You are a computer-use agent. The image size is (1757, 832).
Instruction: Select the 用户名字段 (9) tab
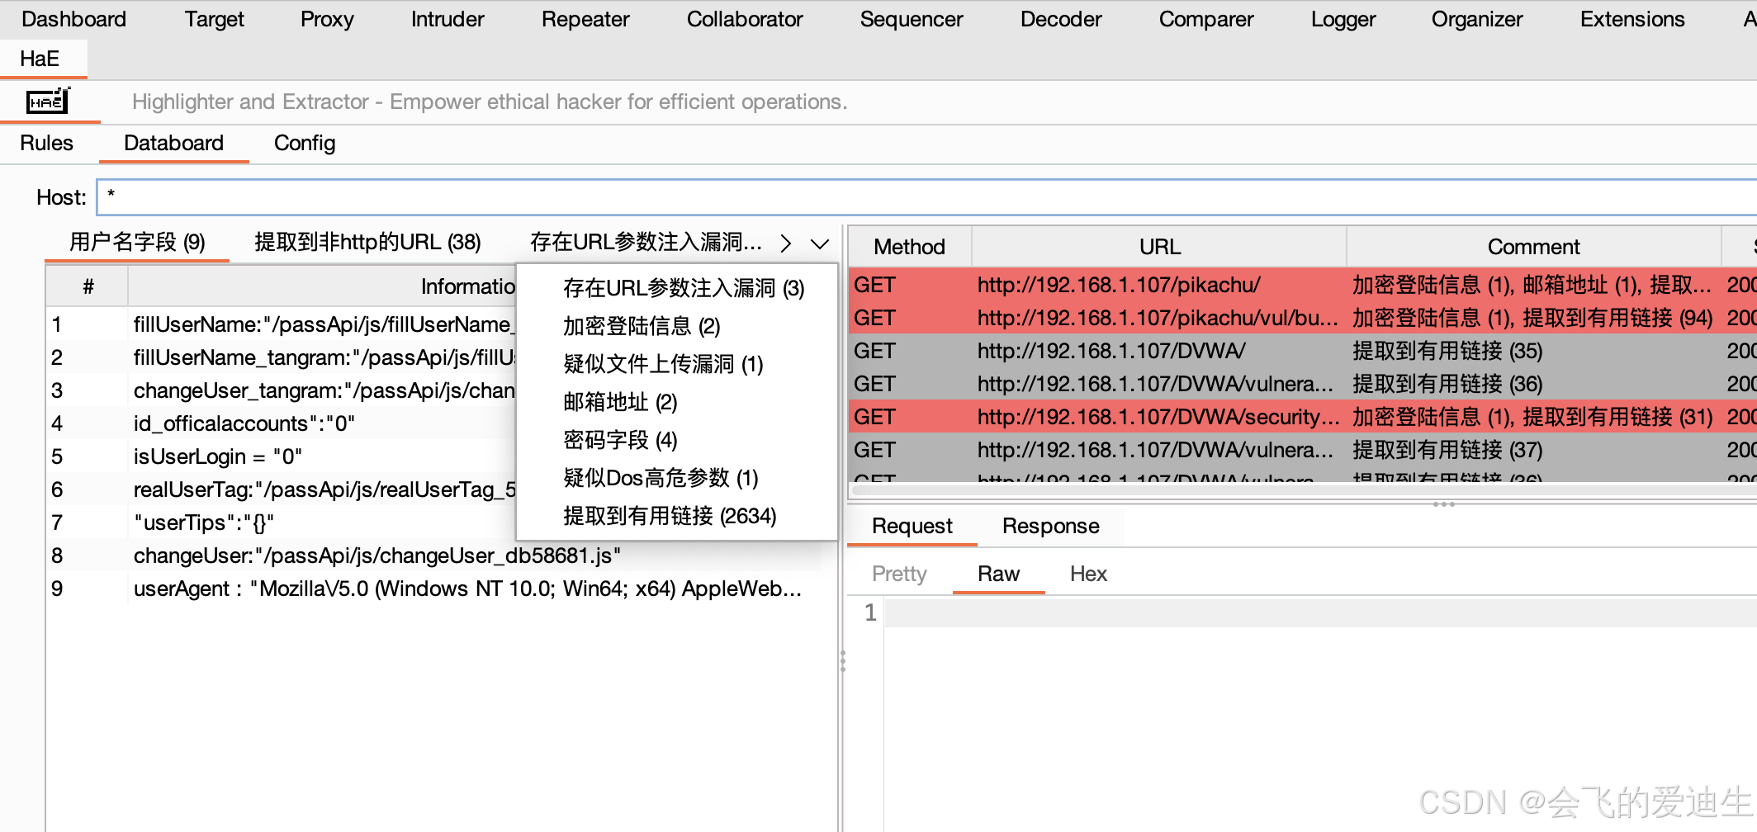(137, 242)
